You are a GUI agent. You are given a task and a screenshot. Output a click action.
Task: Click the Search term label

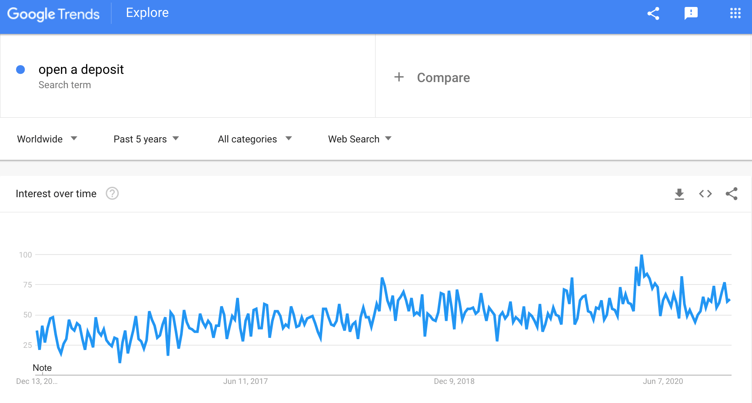65,85
